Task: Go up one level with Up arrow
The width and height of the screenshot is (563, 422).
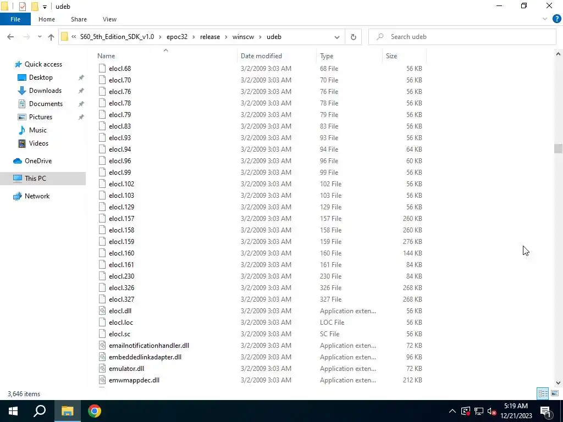Action: 51,37
